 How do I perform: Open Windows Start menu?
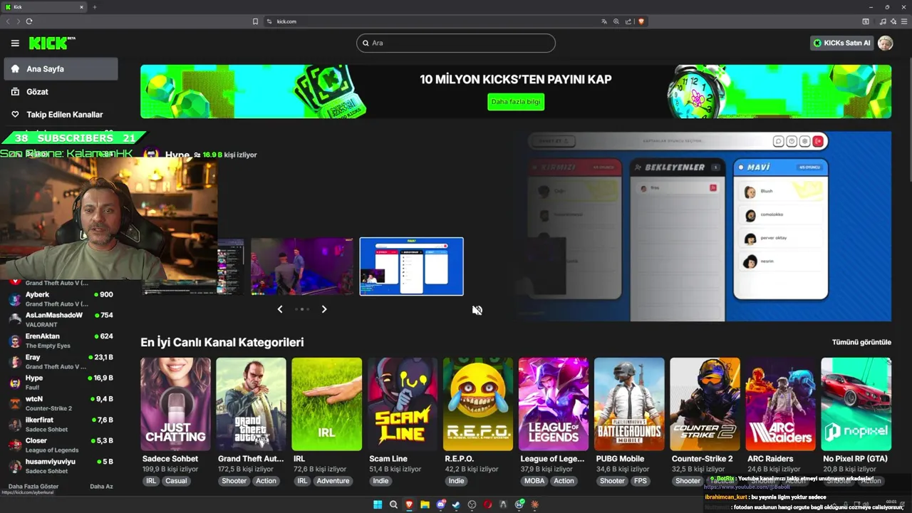pos(378,504)
